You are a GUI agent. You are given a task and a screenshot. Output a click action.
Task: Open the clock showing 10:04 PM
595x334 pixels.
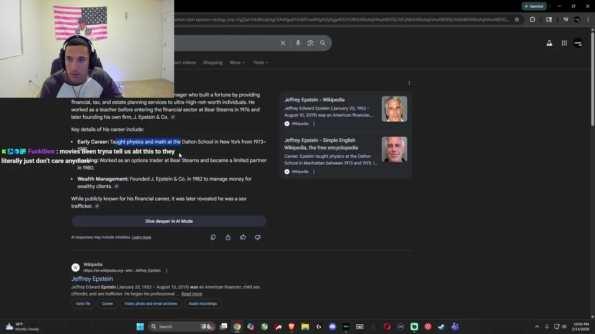(581, 327)
